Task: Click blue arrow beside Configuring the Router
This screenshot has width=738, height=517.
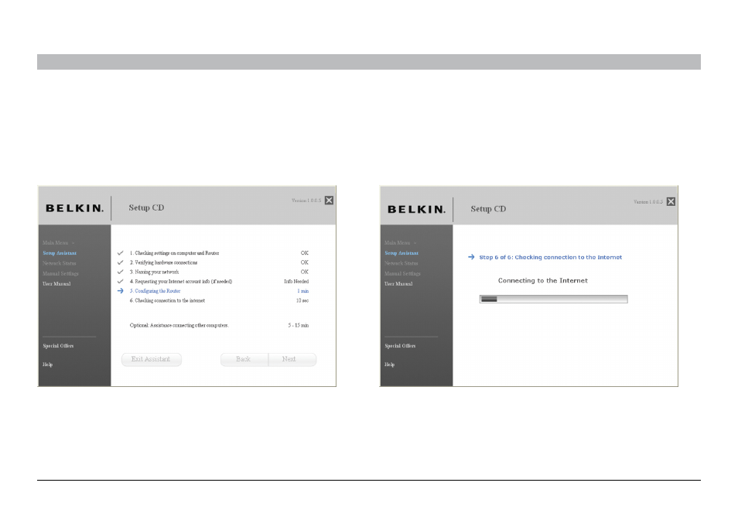Action: [121, 291]
